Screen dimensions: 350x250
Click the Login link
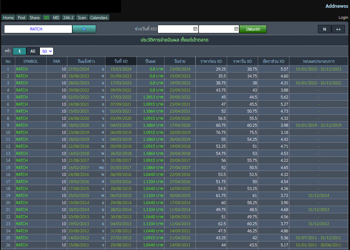(343, 17)
